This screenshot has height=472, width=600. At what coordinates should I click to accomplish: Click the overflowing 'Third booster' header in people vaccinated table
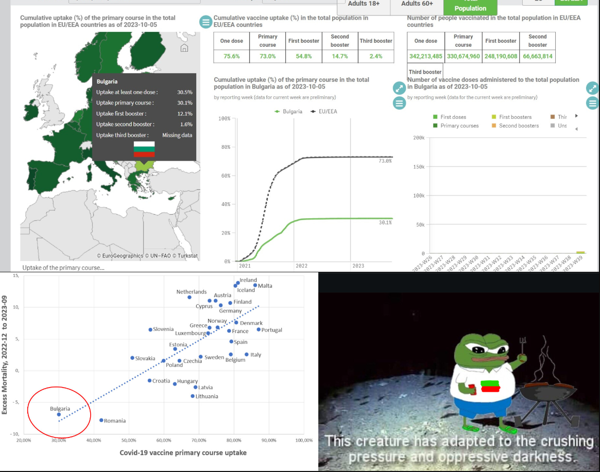point(425,72)
